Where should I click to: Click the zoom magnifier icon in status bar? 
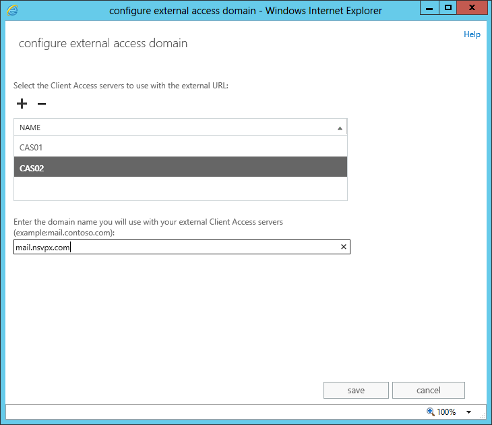(431, 412)
